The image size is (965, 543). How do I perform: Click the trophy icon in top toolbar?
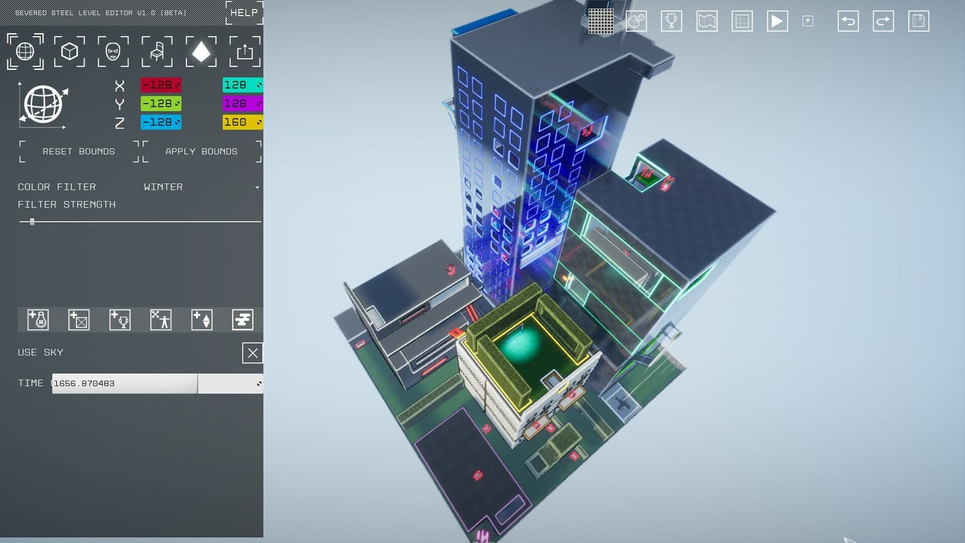pyautogui.click(x=671, y=21)
